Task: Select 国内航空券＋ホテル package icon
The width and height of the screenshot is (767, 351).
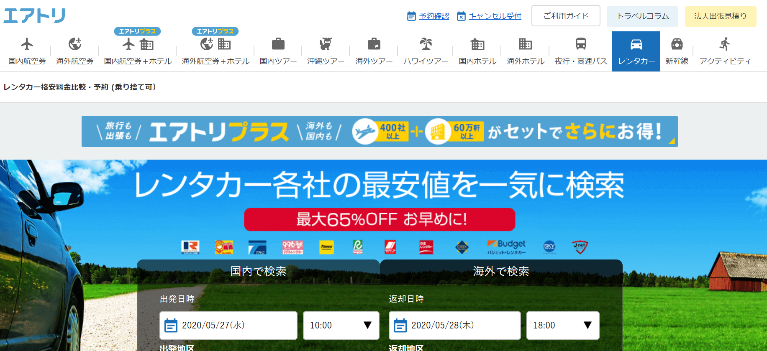Action: pos(138,44)
